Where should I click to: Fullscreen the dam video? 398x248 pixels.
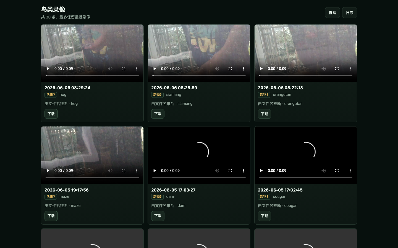(230, 171)
